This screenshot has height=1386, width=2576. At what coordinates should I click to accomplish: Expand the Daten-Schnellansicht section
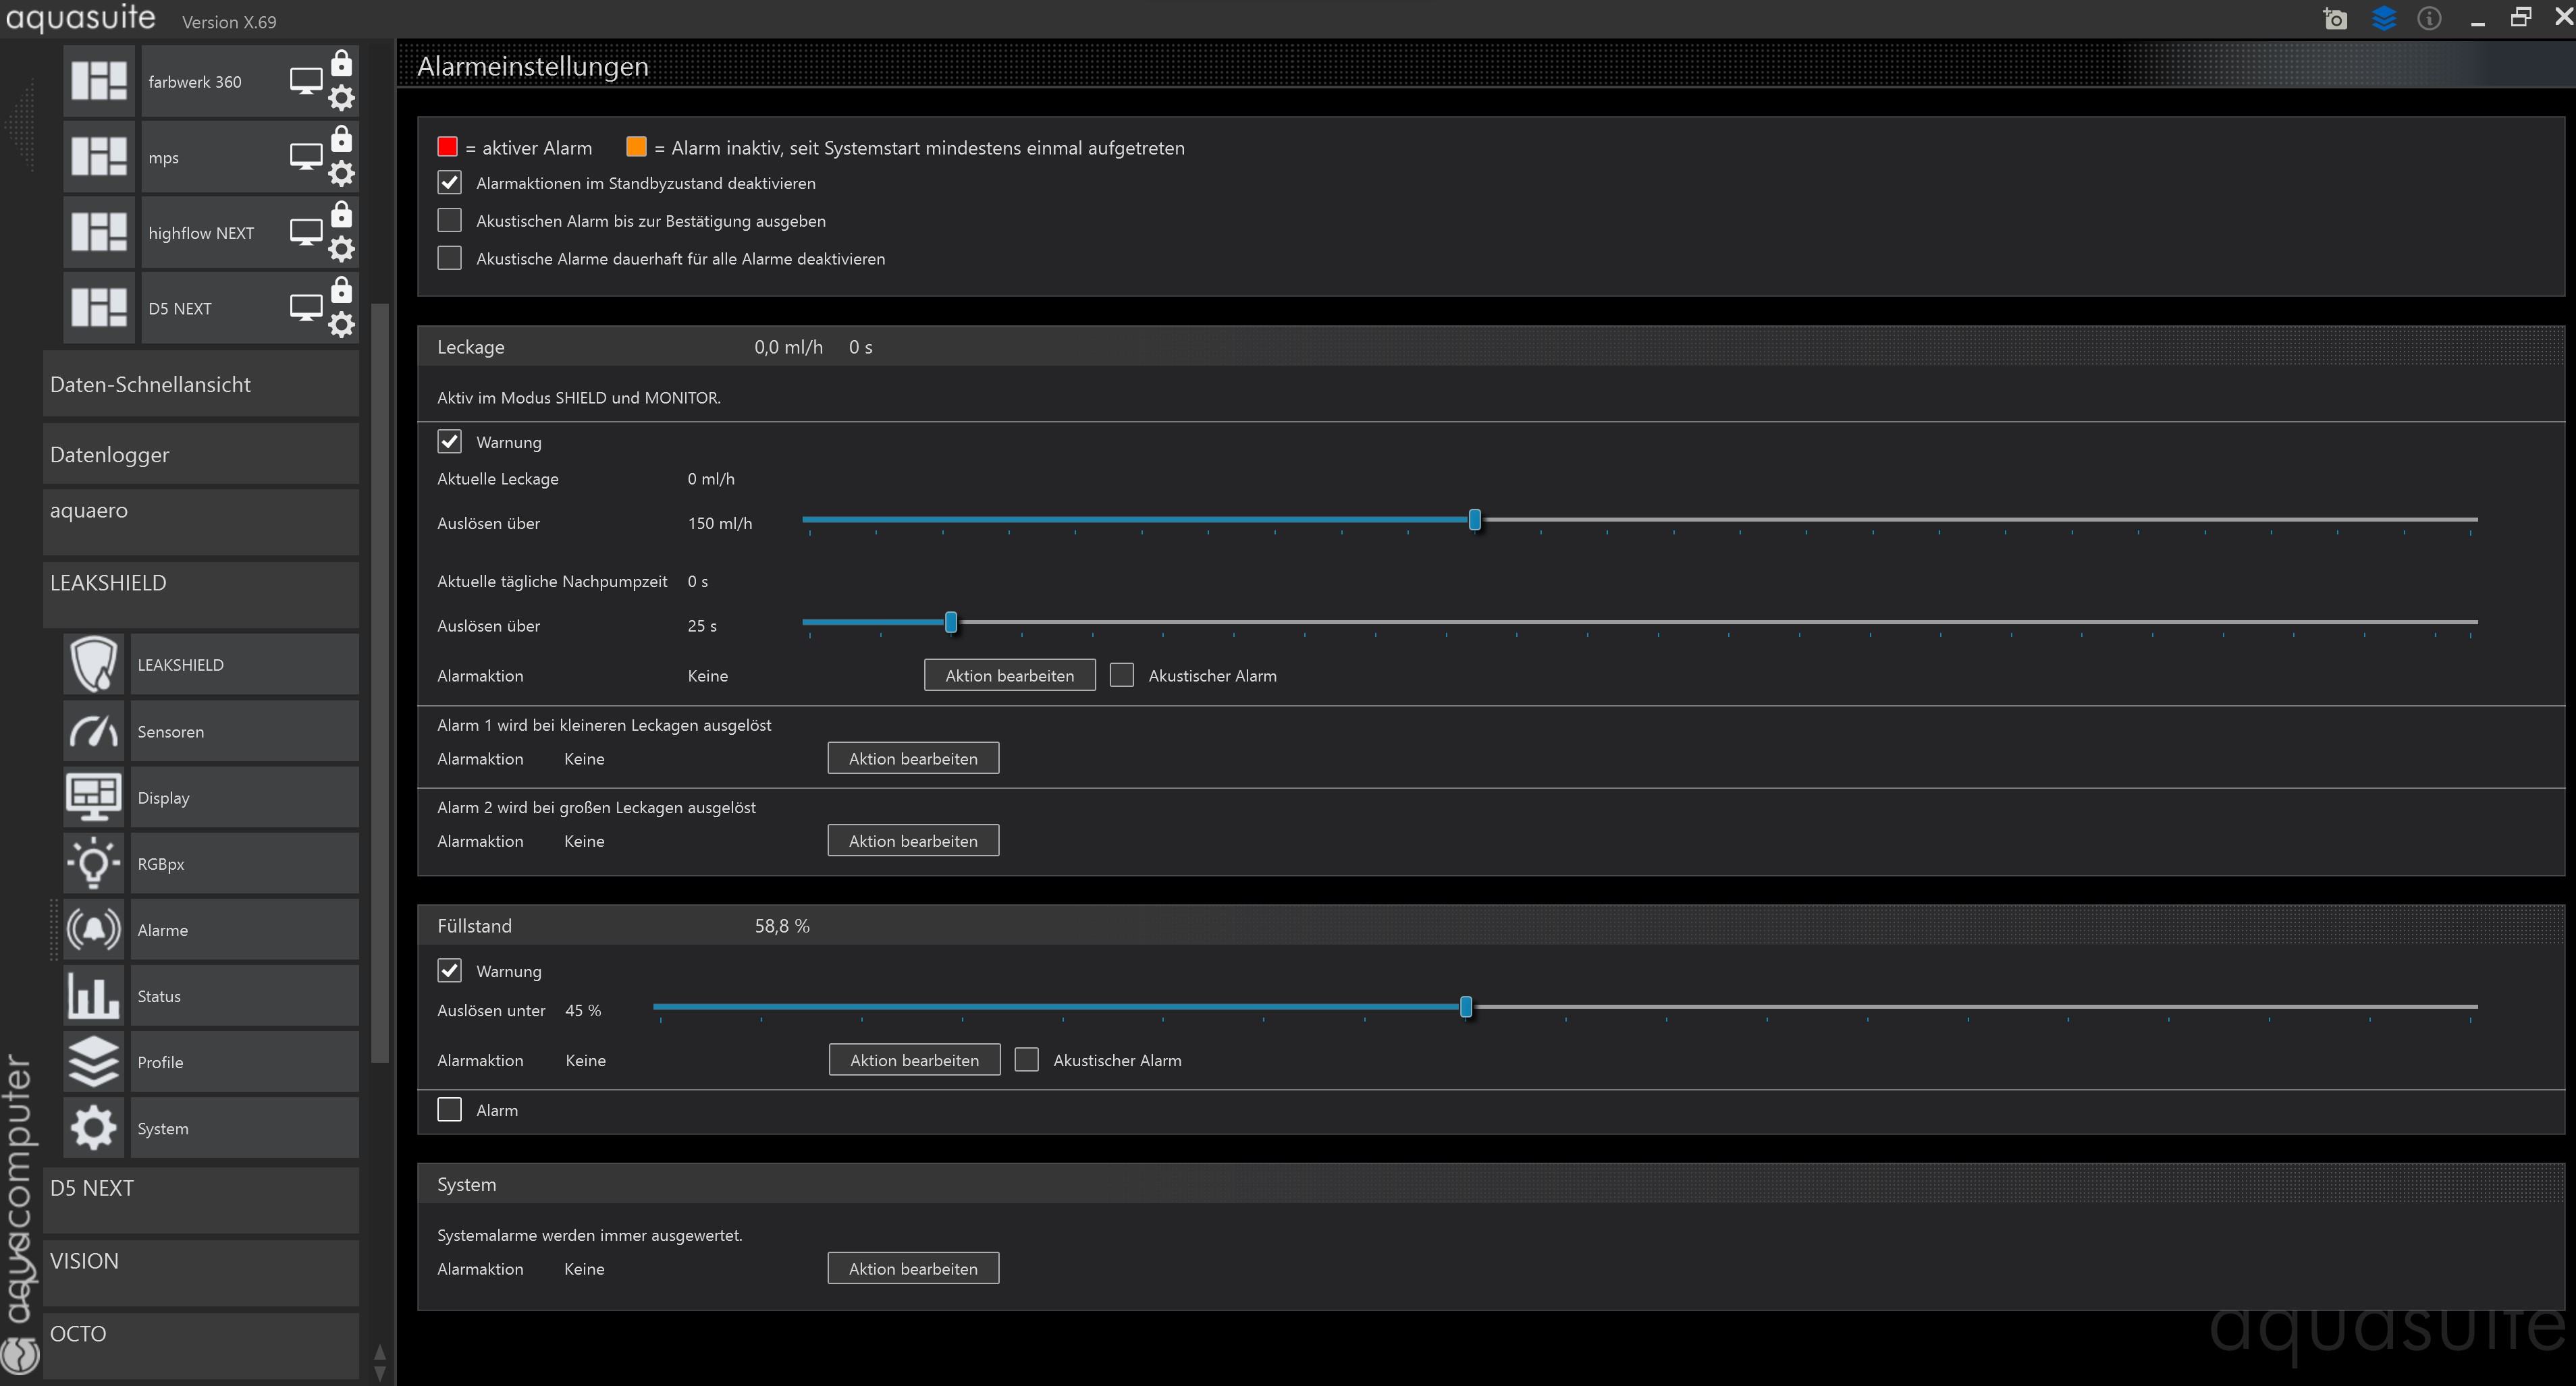pos(201,384)
